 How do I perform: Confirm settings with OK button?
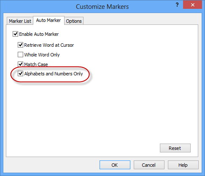click(x=115, y=165)
